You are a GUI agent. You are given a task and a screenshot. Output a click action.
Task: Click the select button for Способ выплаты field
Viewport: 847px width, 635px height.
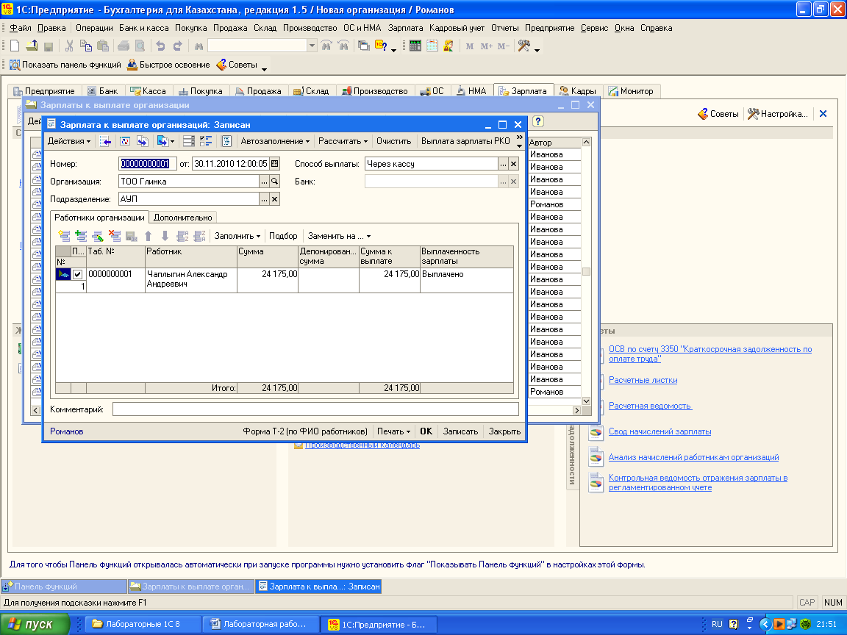[503, 164]
